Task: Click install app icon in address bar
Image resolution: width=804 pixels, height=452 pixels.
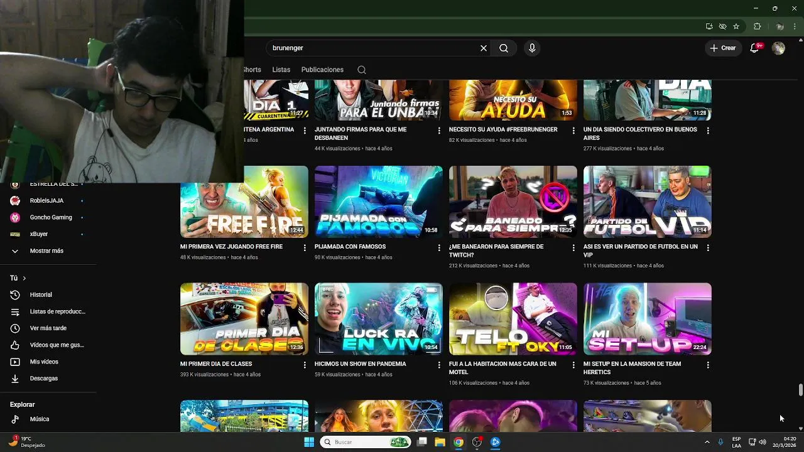Action: 709,26
